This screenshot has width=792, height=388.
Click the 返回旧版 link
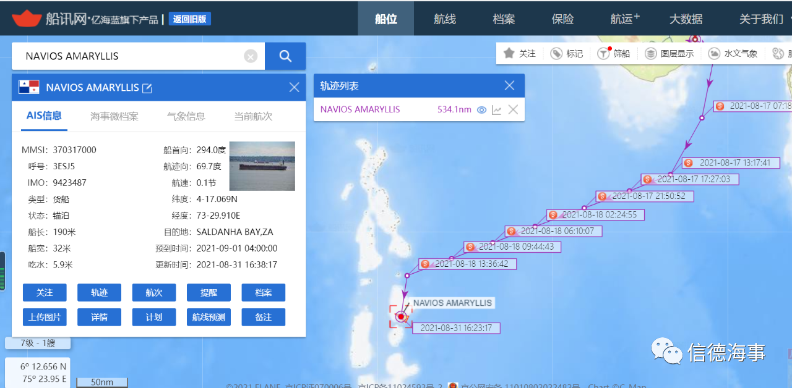pos(190,19)
